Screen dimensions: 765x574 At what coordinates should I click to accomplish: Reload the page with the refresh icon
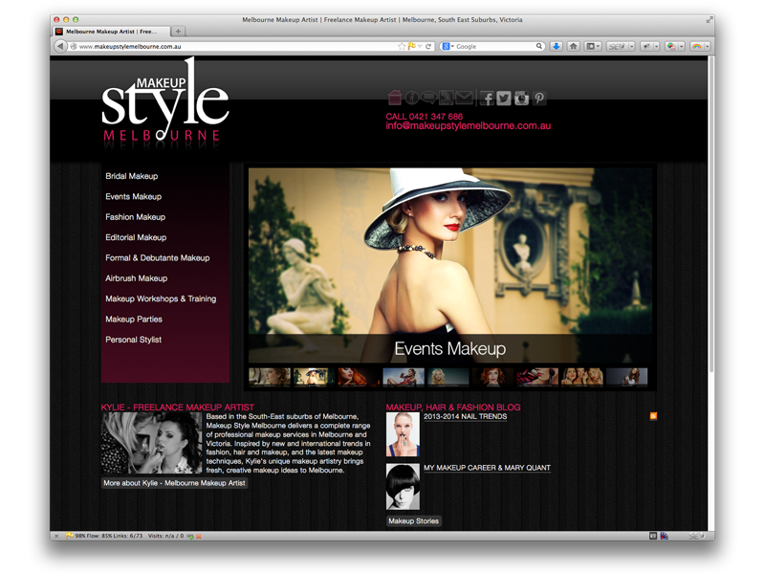click(428, 46)
